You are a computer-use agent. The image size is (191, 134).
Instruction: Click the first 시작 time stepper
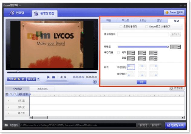click(x=131, y=53)
